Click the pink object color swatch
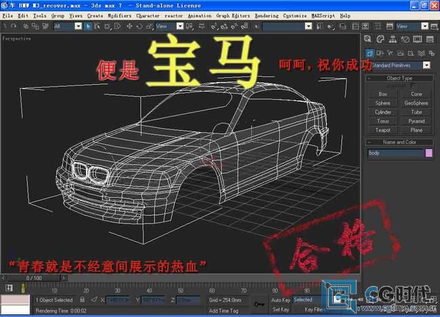Viewport: 440px width, 317px height. 428,153
